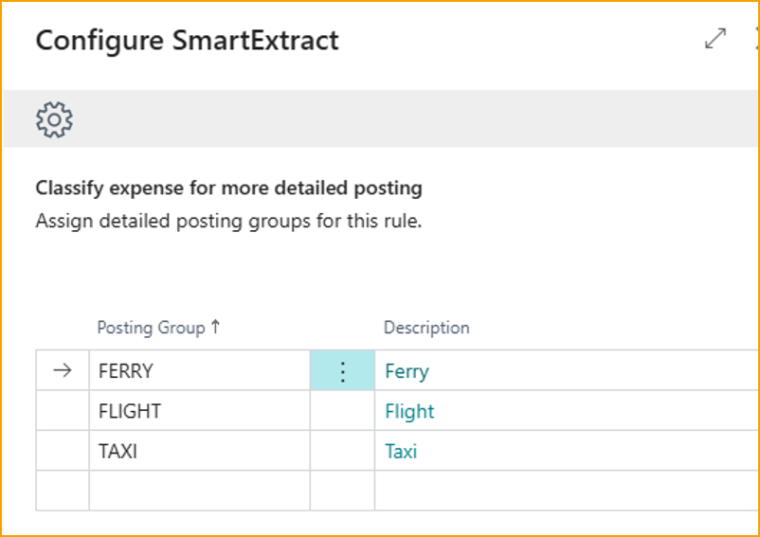Open the Ferry description link
The width and height of the screenshot is (760, 537).
[407, 371]
